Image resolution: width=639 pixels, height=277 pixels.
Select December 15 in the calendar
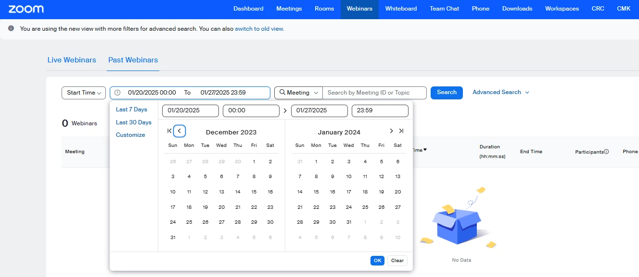point(254,192)
